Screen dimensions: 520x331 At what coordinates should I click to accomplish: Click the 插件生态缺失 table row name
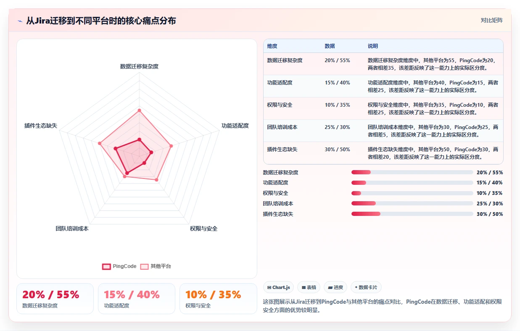[x=282, y=150]
